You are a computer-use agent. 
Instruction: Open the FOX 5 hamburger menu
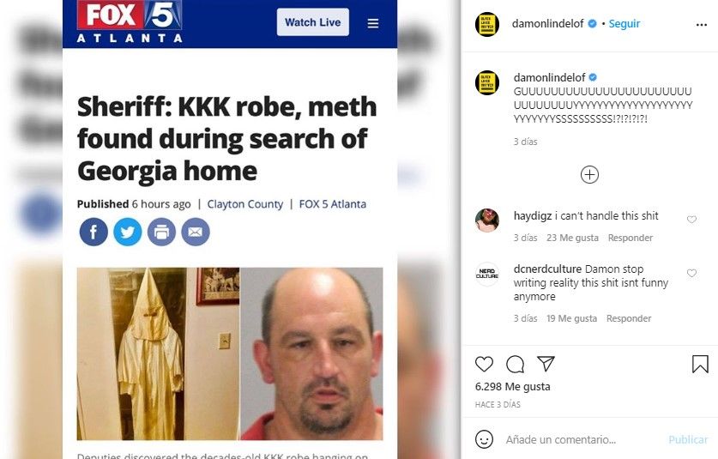click(373, 23)
